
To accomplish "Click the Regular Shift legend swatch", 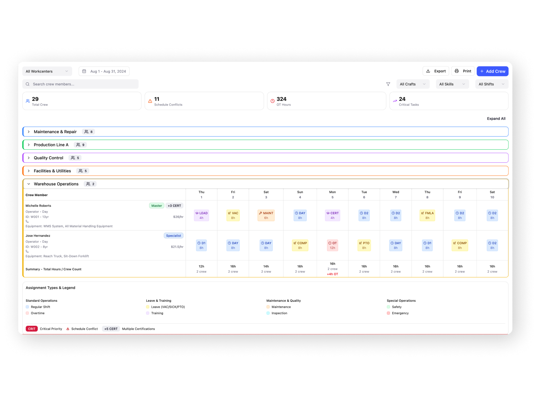I will coord(27,307).
